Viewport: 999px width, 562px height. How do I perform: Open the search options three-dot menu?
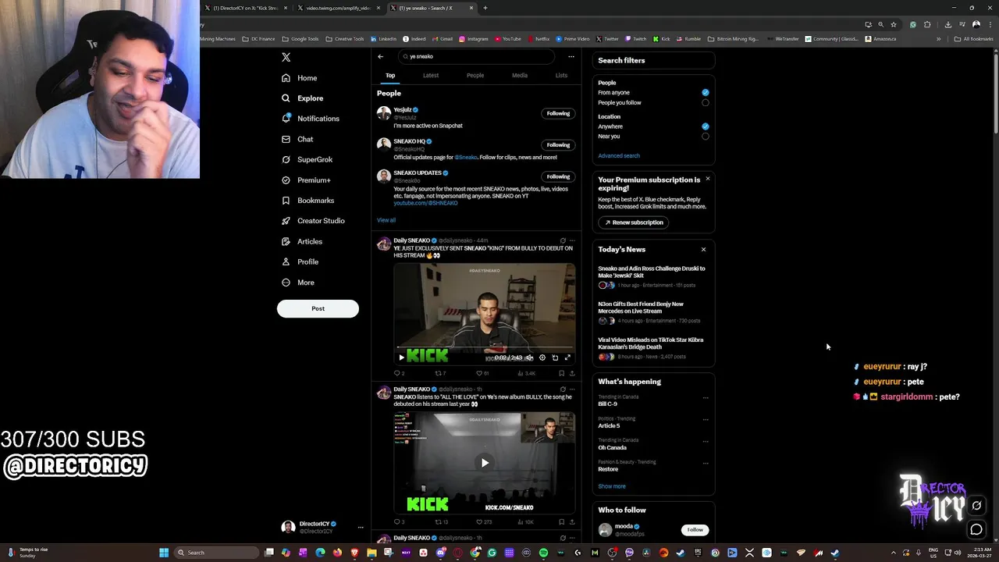(571, 56)
